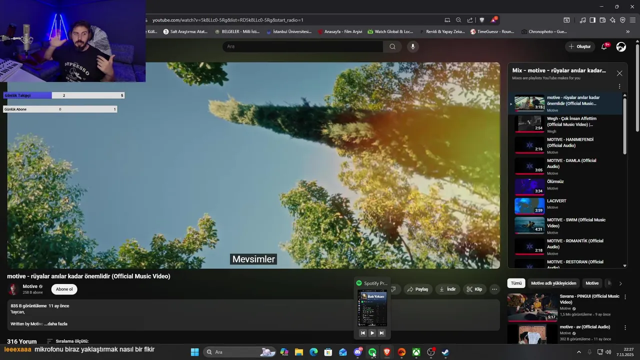
Task: Open more actions three-dot menu under video
Action: [x=494, y=289]
